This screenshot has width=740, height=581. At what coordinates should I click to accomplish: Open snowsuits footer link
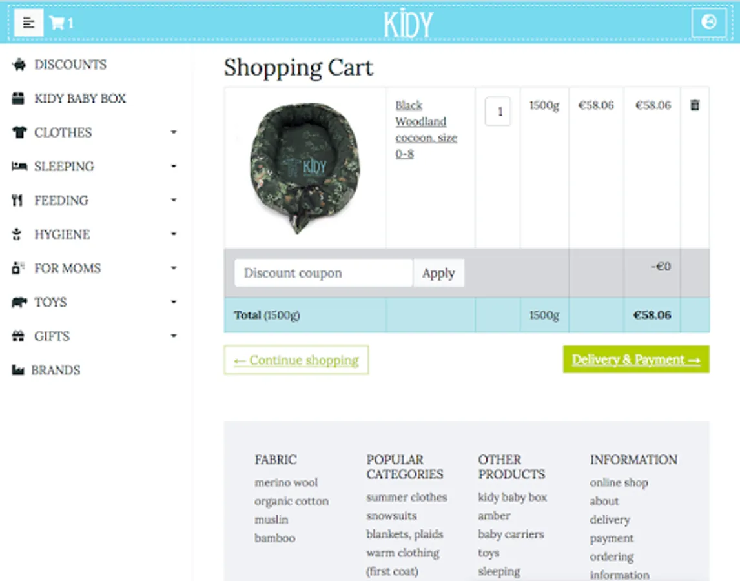[392, 515]
